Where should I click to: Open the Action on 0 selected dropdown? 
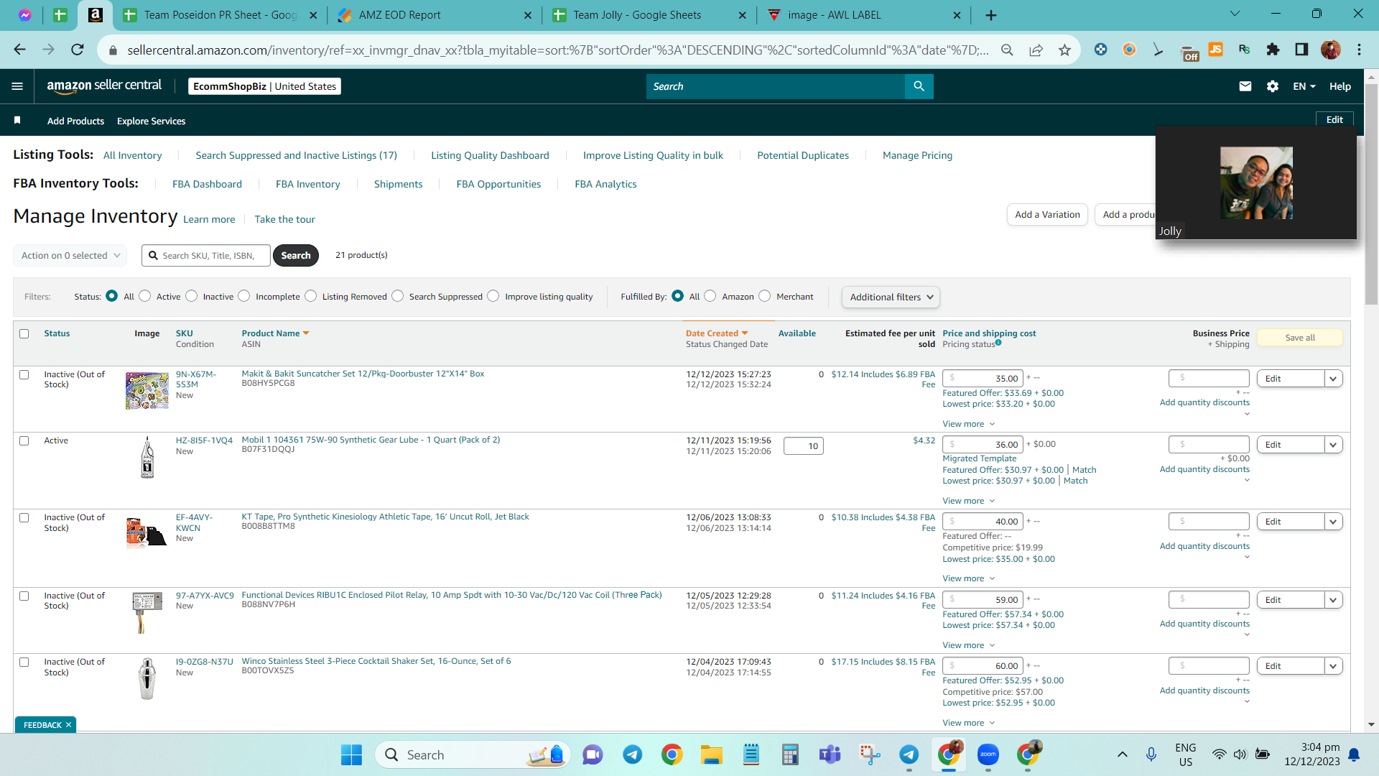[70, 255]
